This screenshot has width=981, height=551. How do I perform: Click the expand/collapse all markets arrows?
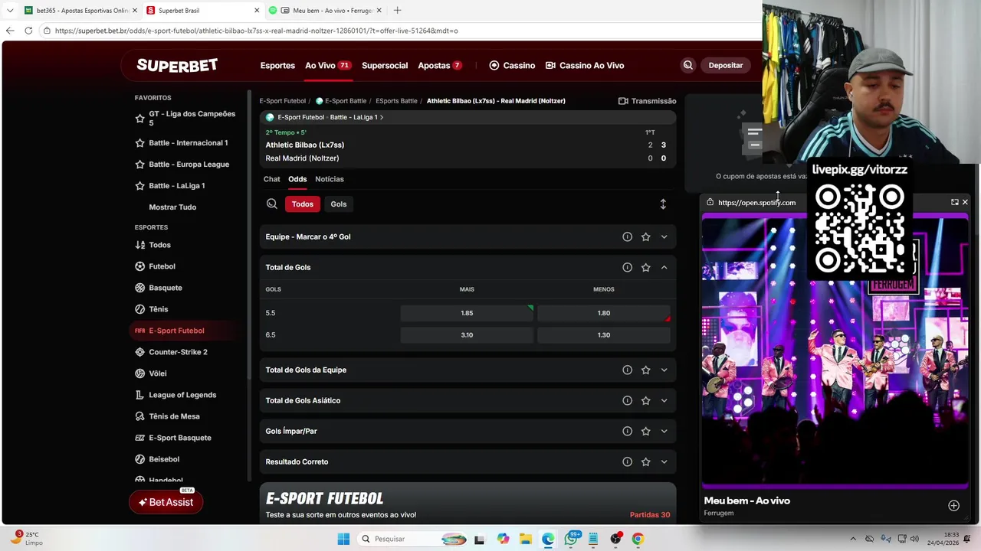(x=663, y=204)
